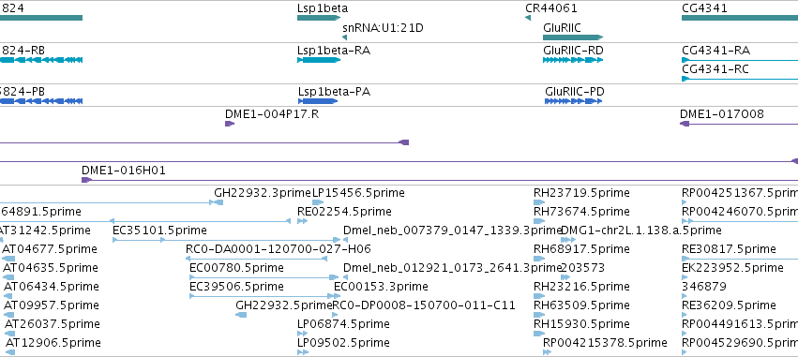The height and width of the screenshot is (357, 798).
Task: Click the Lsp1beta-PA protein glyph
Action: click(318, 101)
